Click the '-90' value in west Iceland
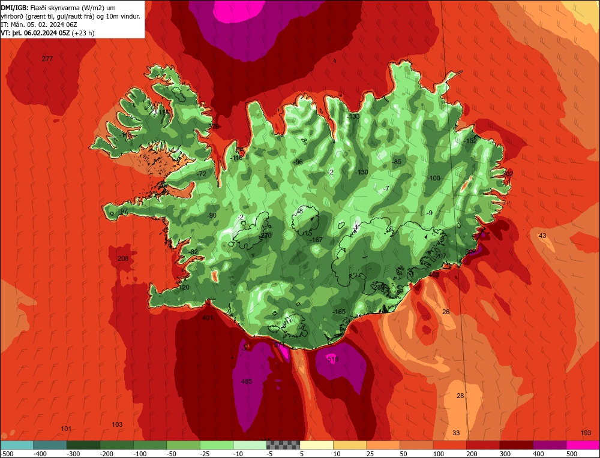Viewport: 600px width, 458px height. (x=211, y=215)
